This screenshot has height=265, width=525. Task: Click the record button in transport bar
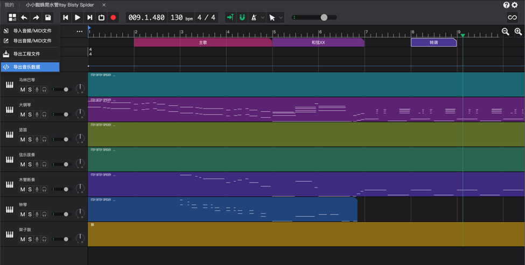pos(113,18)
